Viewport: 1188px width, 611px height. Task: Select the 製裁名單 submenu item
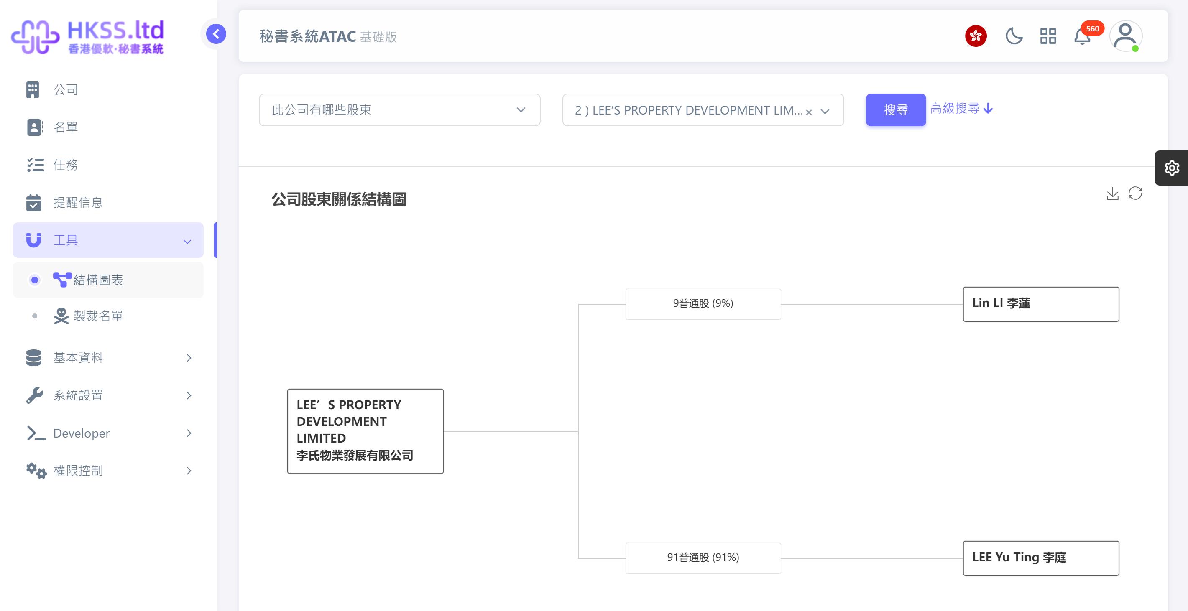click(108, 316)
